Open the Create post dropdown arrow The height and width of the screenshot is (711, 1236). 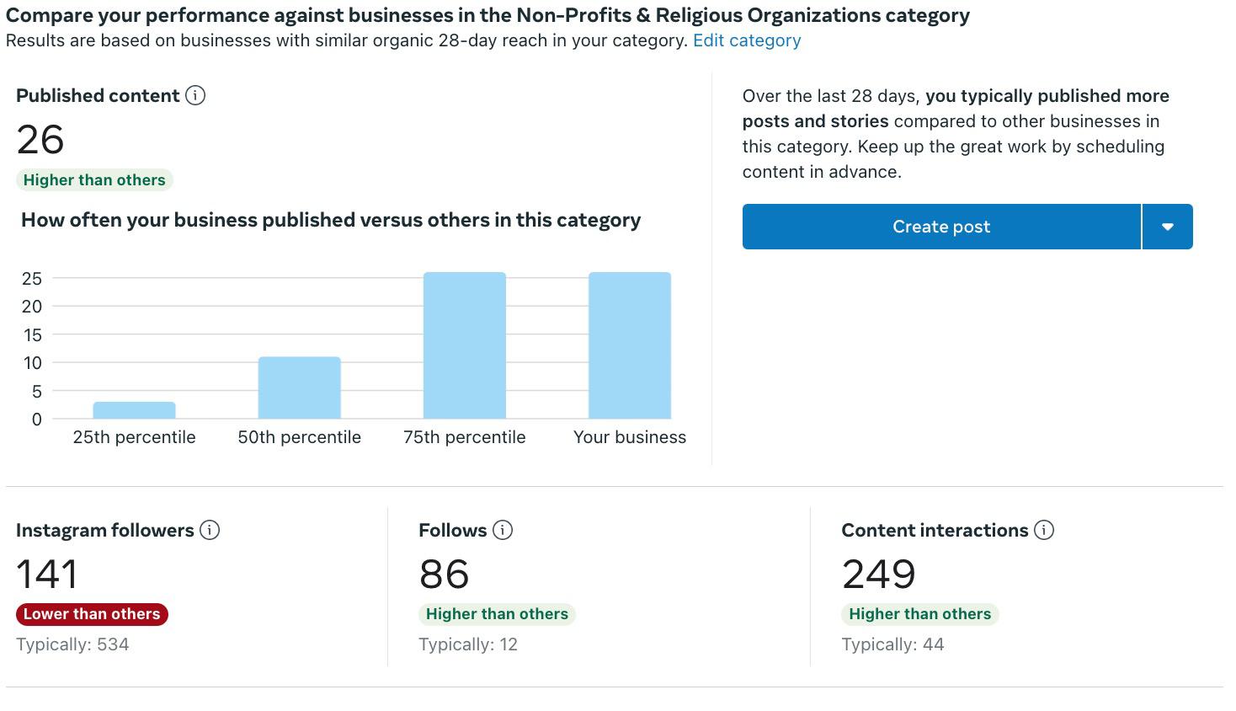(1168, 227)
